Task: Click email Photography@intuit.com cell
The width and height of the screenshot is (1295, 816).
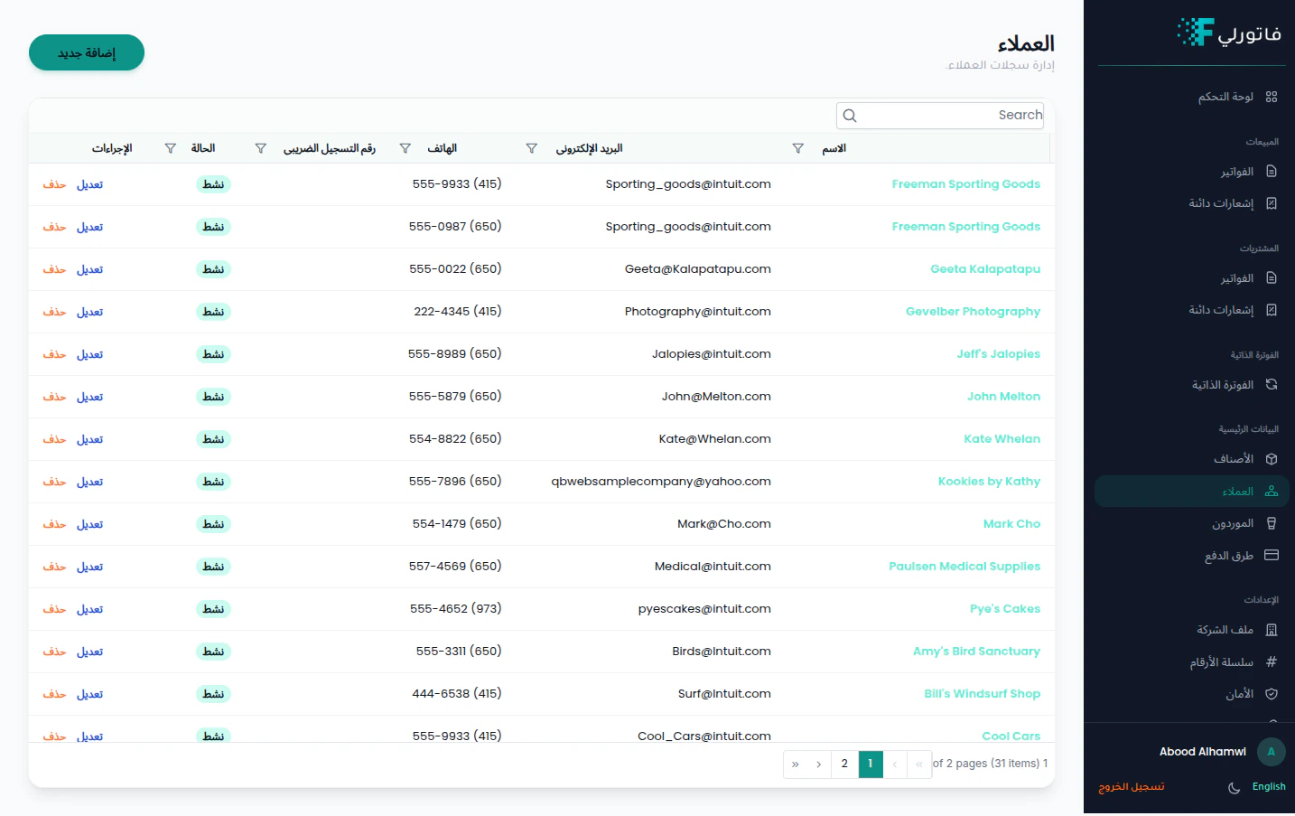Action: [x=697, y=312]
